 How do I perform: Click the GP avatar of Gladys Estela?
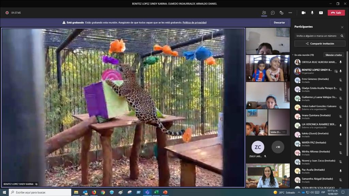(x=297, y=89)
